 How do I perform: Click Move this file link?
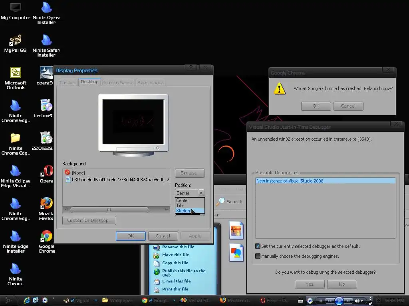pyautogui.click(x=176, y=255)
